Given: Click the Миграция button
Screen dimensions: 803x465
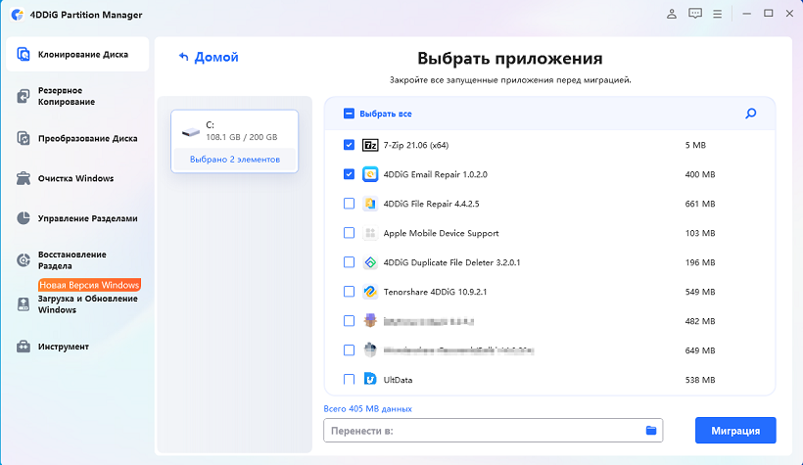Looking at the screenshot, I should tap(735, 430).
